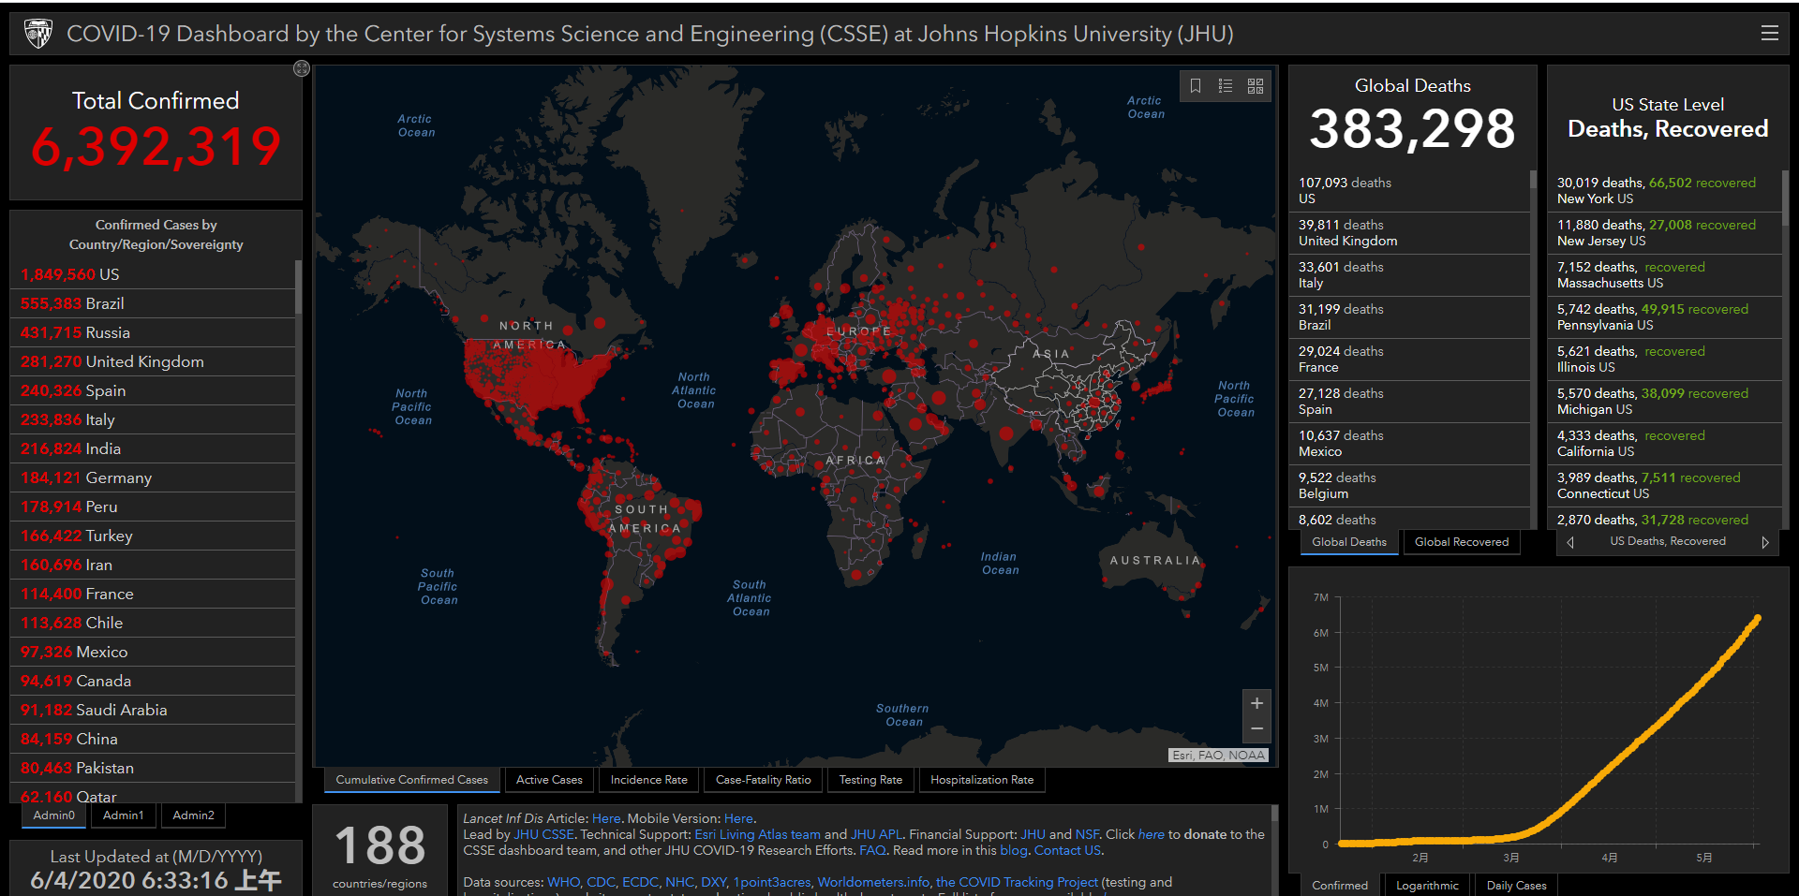Zoom out on the map

pos(1256,728)
